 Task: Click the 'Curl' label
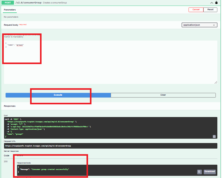6,115
